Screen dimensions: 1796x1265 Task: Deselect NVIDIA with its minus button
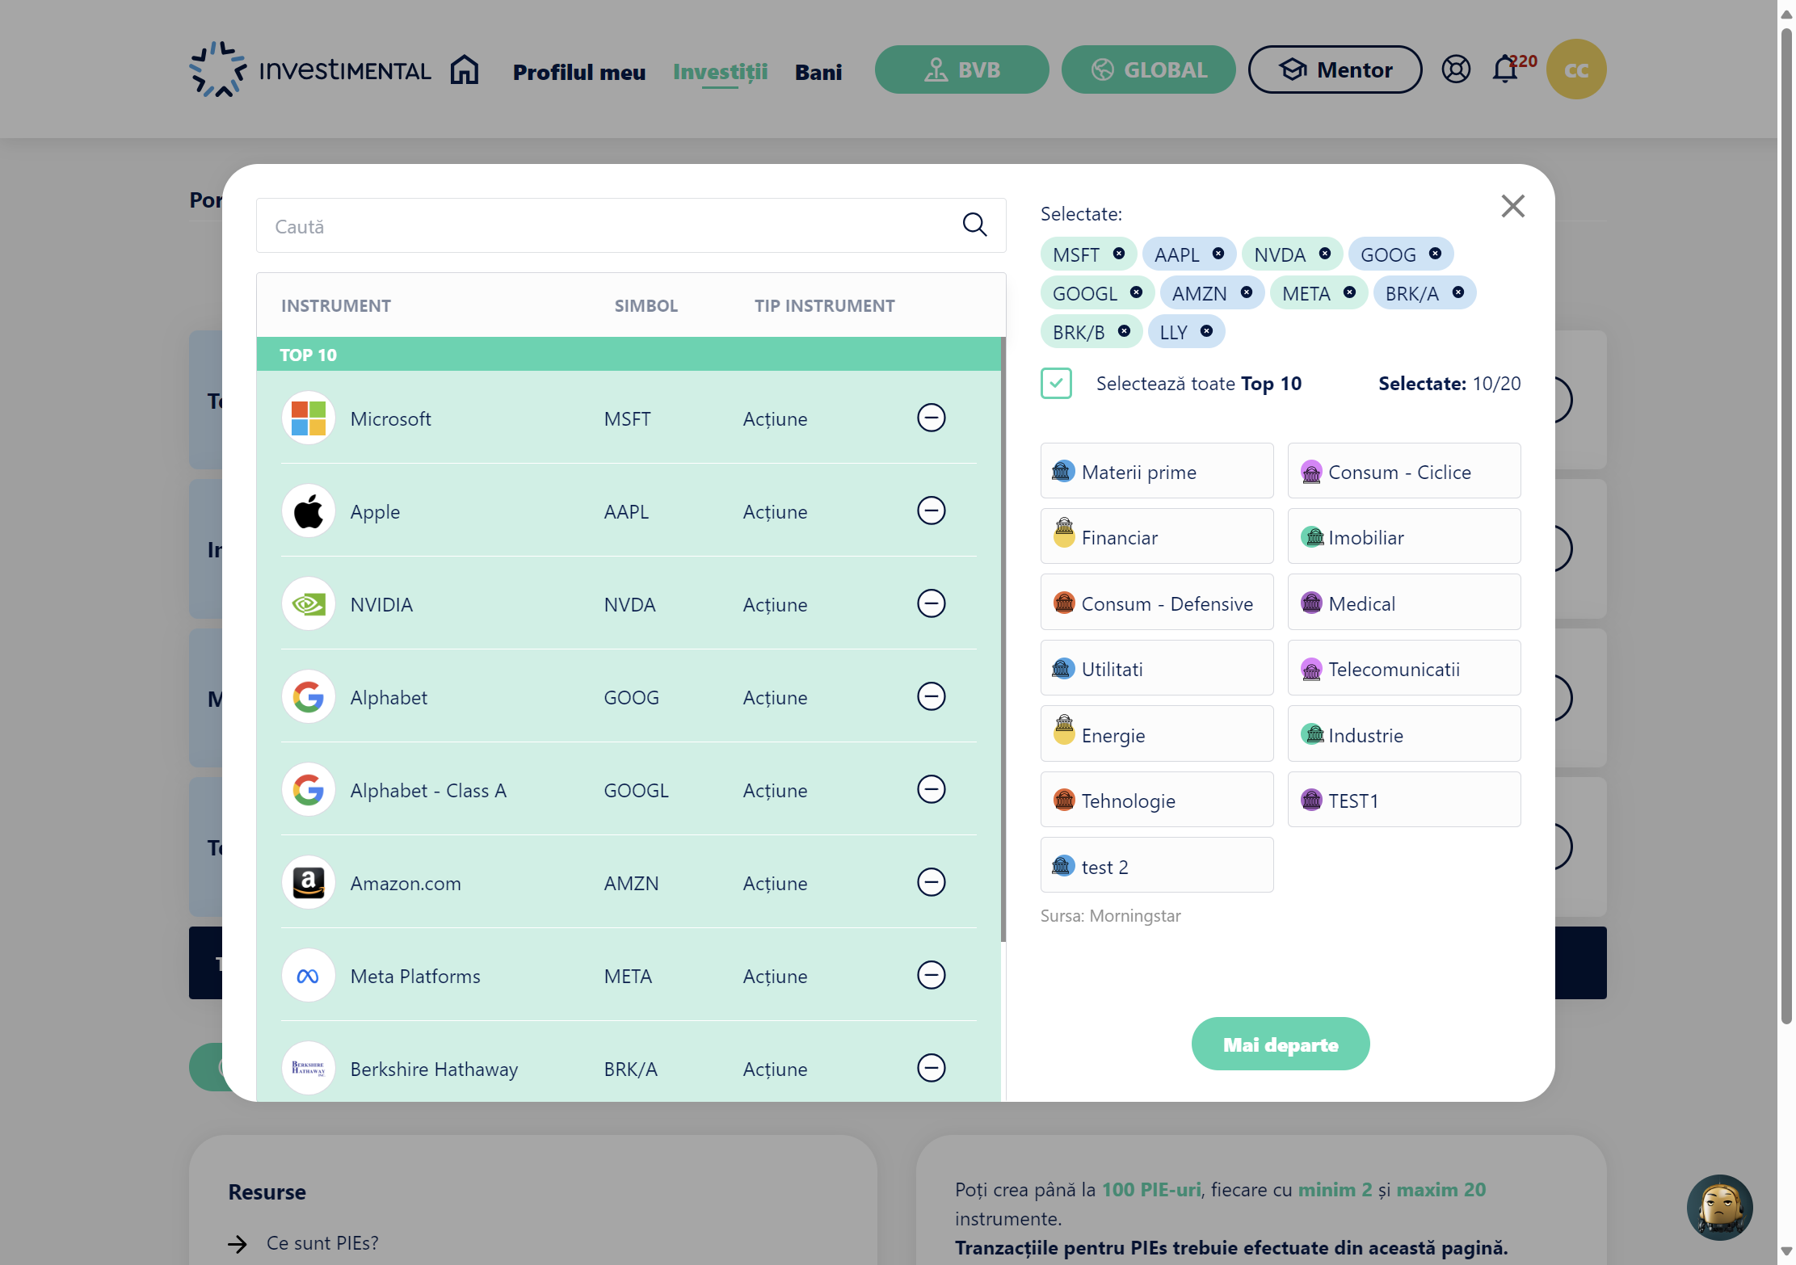coord(931,603)
